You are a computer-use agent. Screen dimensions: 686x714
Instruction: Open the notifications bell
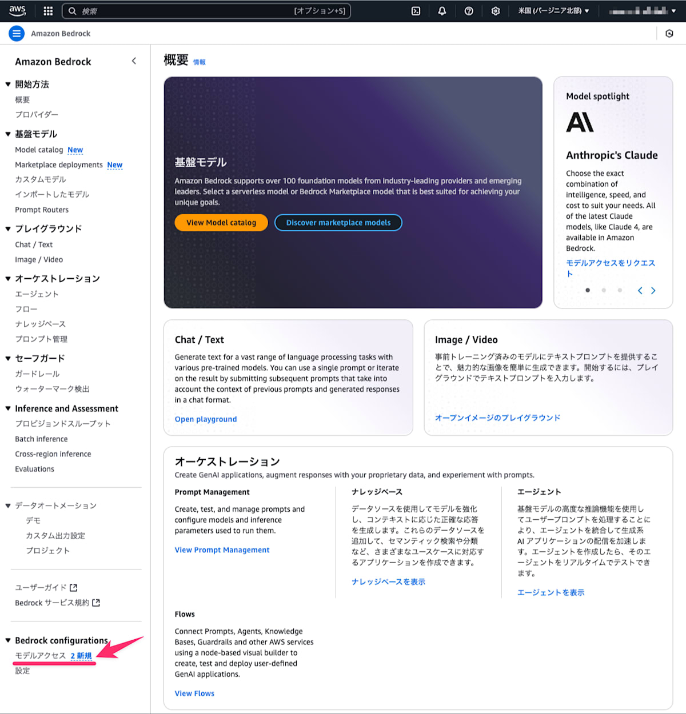point(442,11)
